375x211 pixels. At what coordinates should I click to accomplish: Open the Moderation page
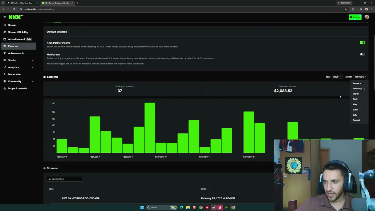[x=18, y=74]
